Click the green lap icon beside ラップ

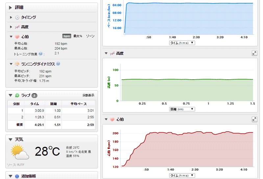click(17, 95)
